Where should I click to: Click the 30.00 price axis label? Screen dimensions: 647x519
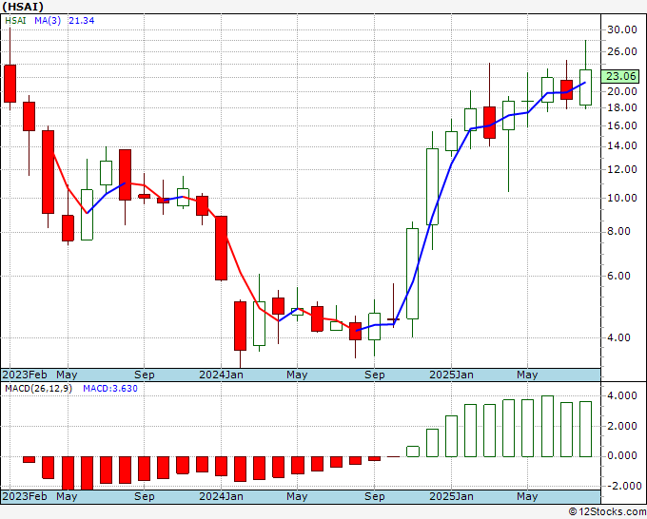point(622,29)
